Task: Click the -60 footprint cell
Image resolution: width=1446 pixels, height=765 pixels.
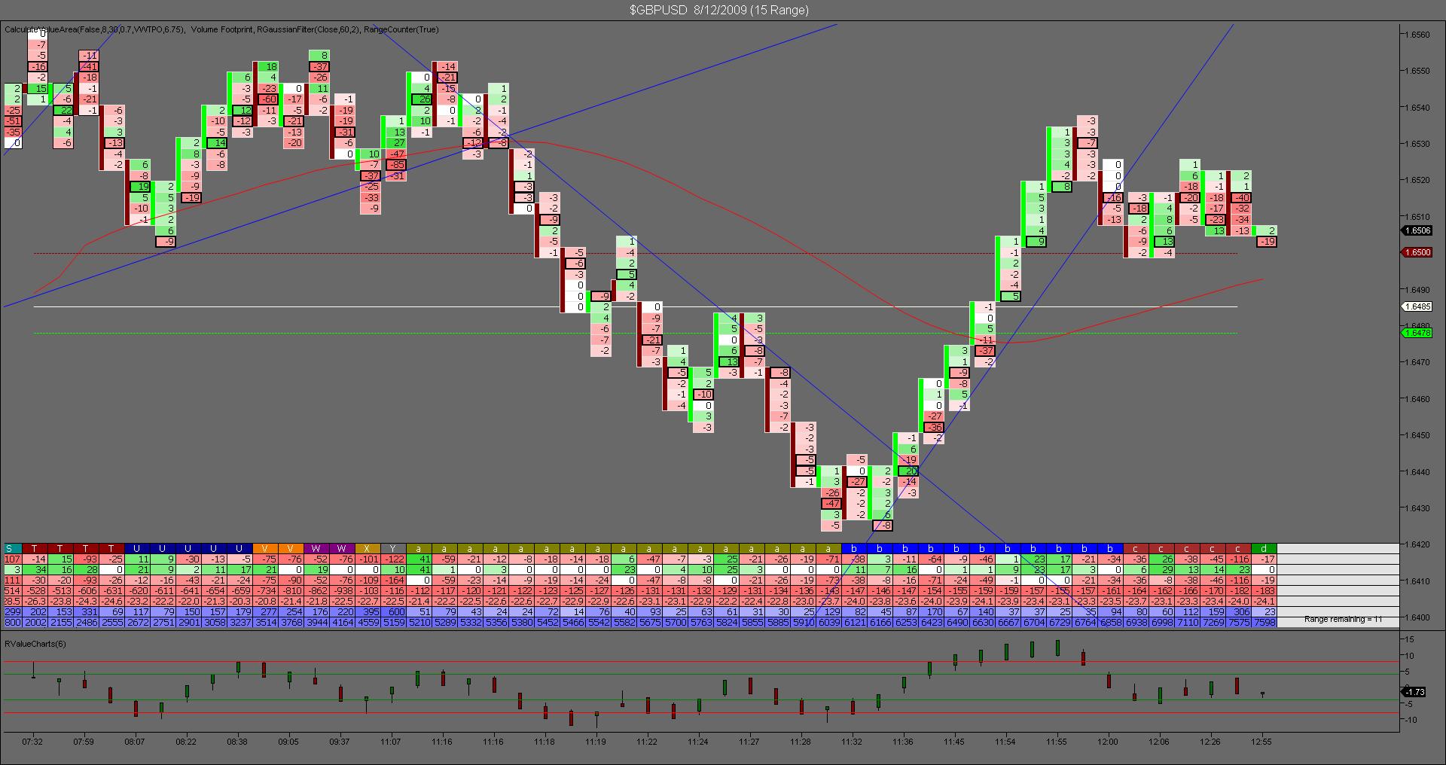Action: tap(267, 99)
